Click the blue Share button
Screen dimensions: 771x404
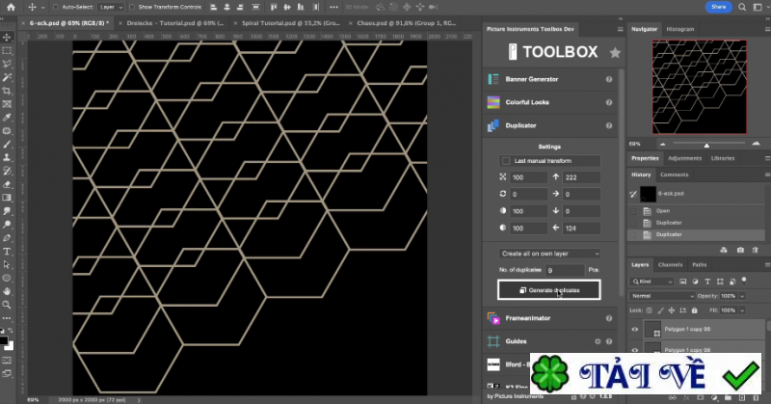pos(717,7)
